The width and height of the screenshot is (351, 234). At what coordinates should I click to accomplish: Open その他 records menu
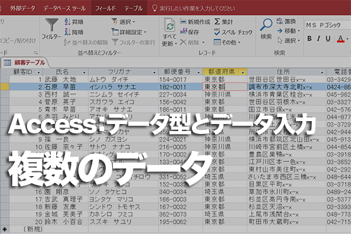pos(227,42)
